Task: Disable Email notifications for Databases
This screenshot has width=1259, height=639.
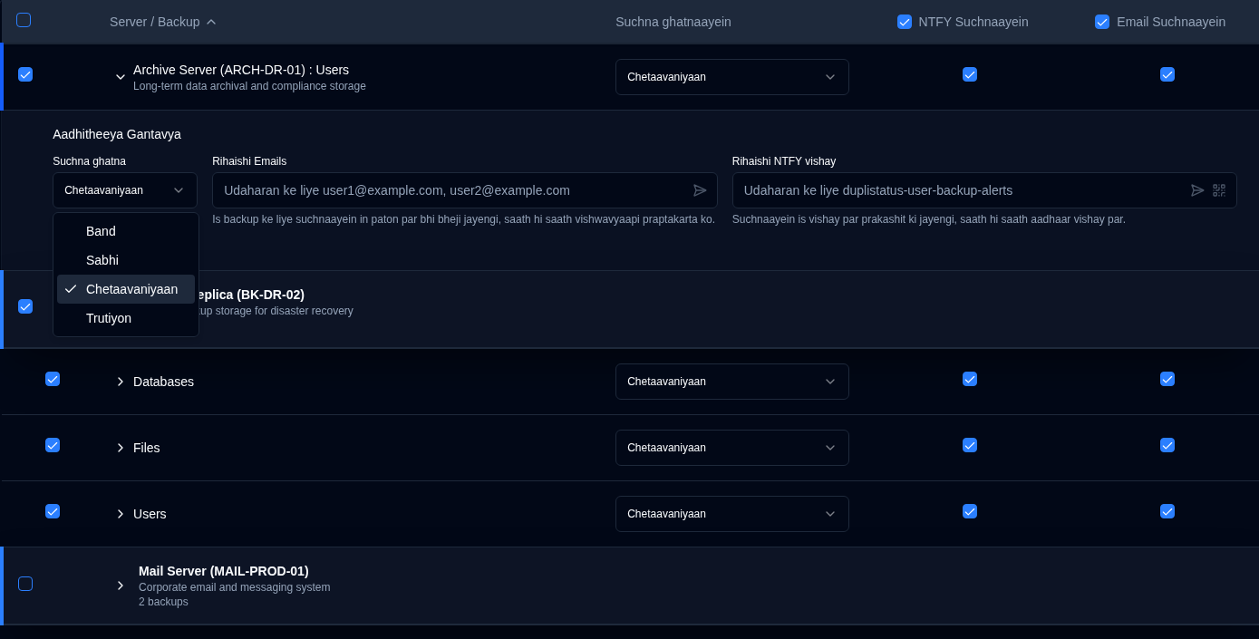Action: [x=1167, y=379]
